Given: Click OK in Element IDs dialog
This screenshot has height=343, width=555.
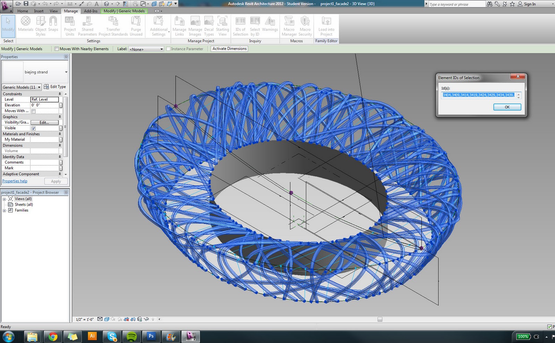Looking at the screenshot, I should (507, 107).
